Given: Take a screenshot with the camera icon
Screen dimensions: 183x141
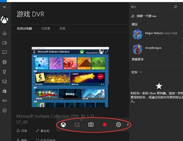Looking at the screenshot, I should coord(91,125).
